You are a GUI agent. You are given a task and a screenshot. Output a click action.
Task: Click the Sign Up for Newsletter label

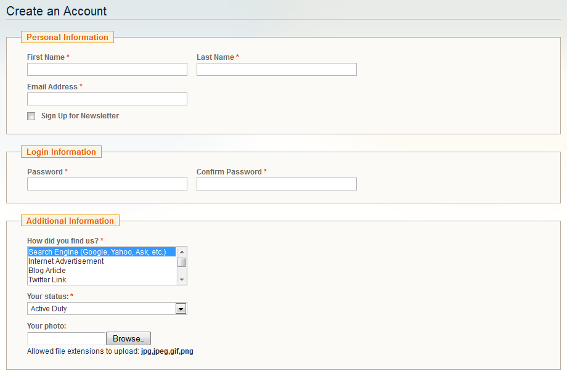[80, 116]
